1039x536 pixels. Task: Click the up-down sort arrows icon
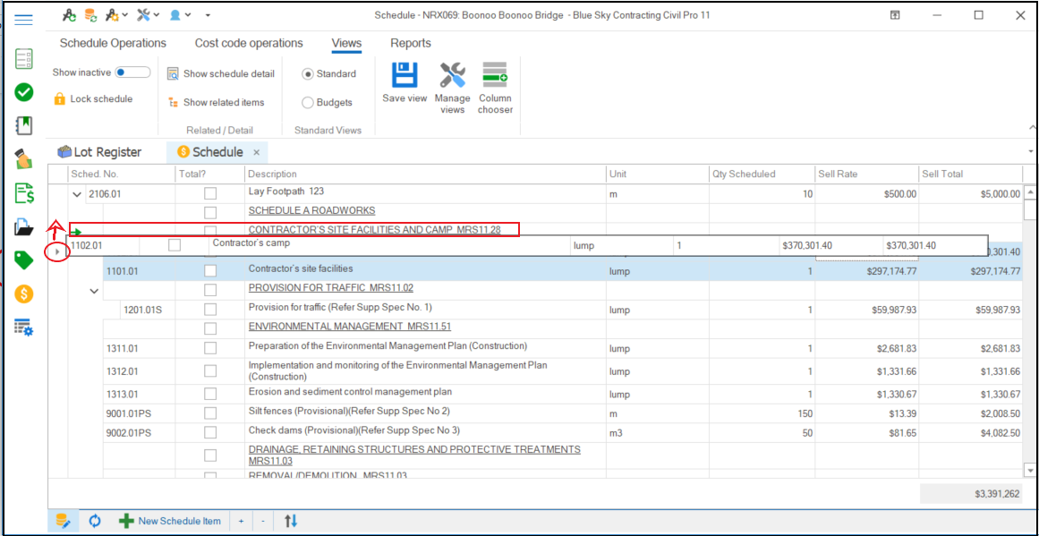(x=291, y=521)
